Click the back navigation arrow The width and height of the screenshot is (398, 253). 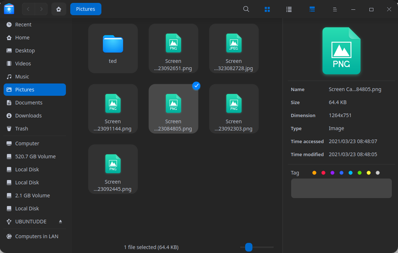click(28, 9)
